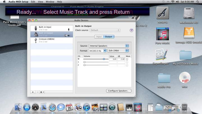Open the Apple menu
Screen dimensions: 202x114
pyautogui.click(x=4, y=2)
